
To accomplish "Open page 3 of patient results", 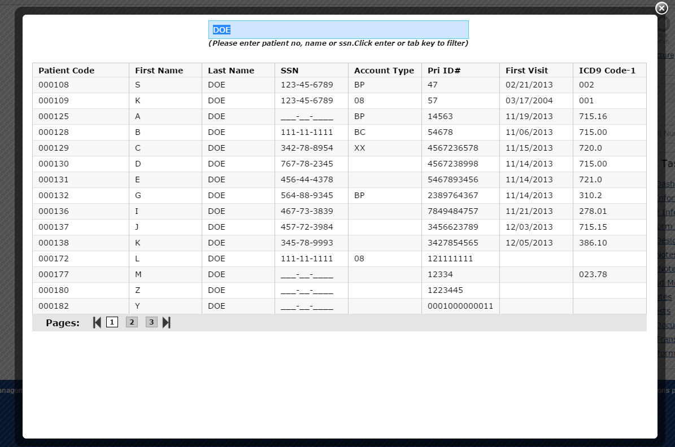I will point(151,322).
